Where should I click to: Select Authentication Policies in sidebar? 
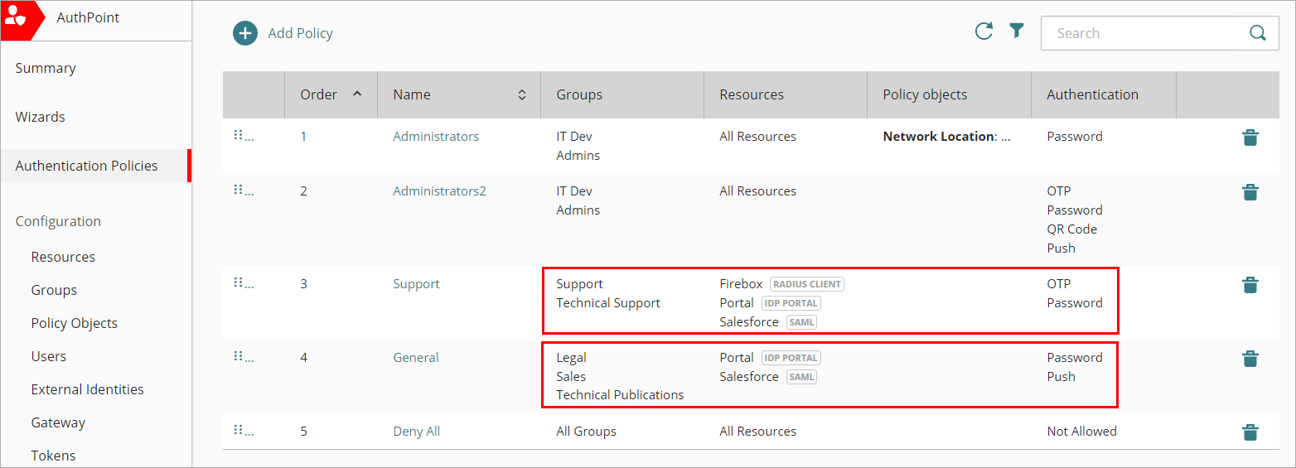pyautogui.click(x=86, y=166)
